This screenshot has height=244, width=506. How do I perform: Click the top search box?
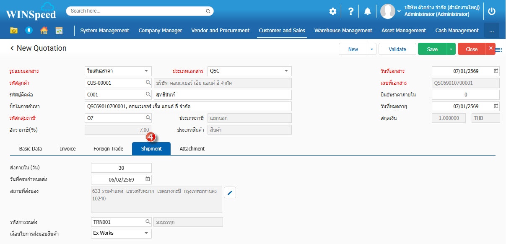point(140,11)
